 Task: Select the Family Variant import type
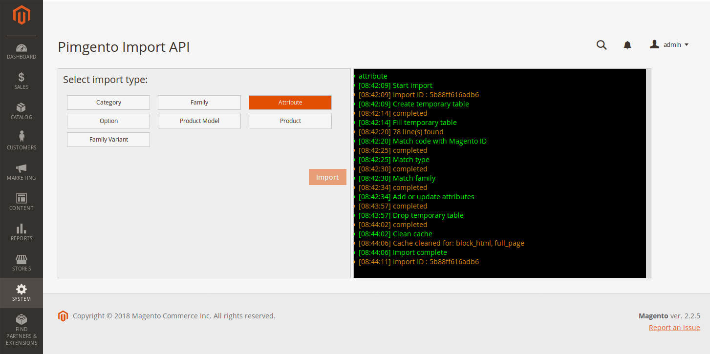108,140
